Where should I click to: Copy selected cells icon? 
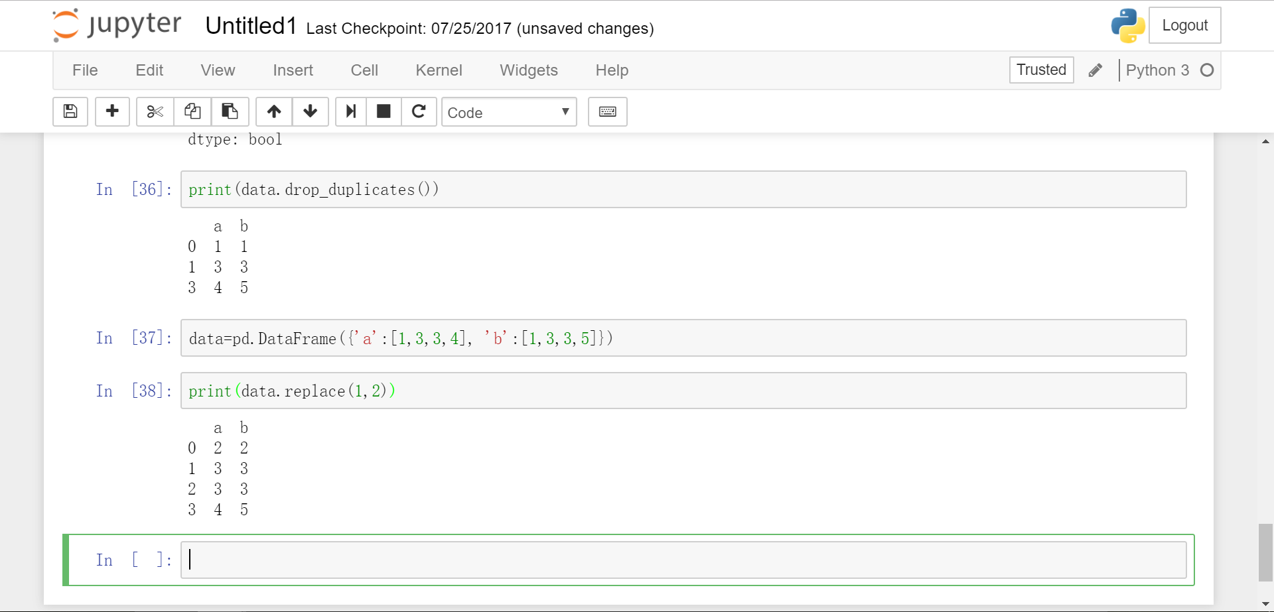192,111
